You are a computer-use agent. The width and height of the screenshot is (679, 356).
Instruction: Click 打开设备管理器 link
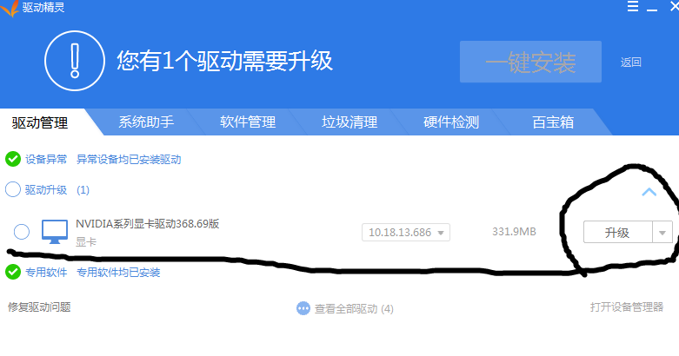(x=627, y=307)
